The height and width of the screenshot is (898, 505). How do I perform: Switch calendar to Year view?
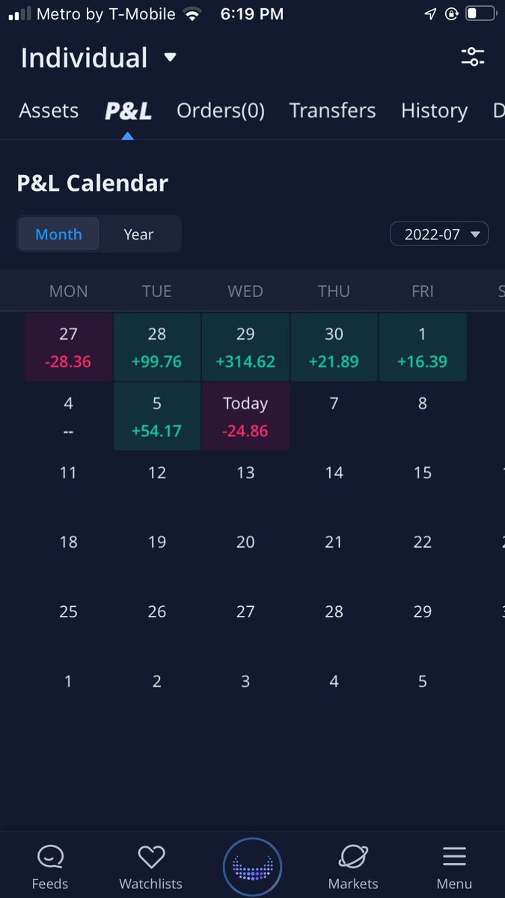click(x=138, y=233)
